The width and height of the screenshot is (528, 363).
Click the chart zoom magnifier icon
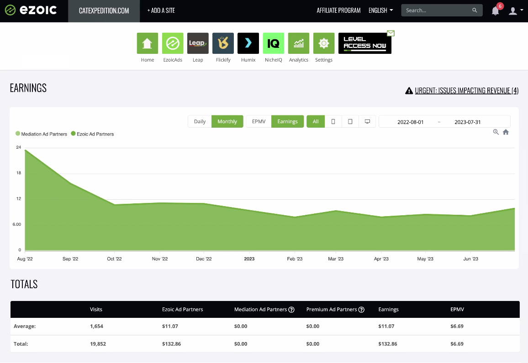(496, 132)
